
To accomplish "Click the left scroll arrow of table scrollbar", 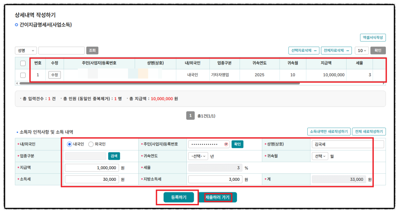I will [x=17, y=83].
